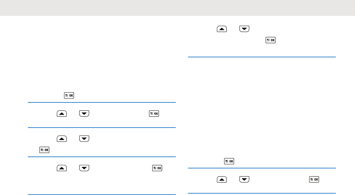Click the second down arrow key in left column
The image size is (355, 195).
[x=84, y=139]
